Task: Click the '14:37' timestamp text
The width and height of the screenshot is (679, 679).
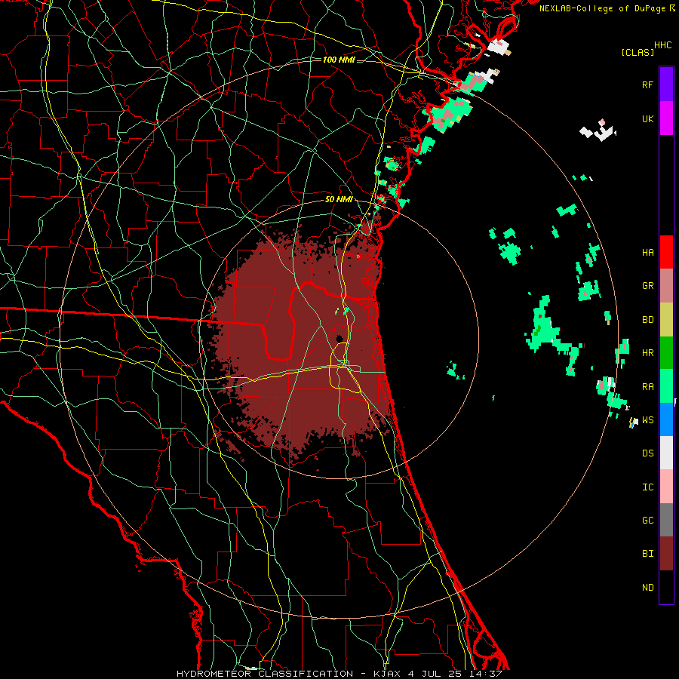Action: 484,674
